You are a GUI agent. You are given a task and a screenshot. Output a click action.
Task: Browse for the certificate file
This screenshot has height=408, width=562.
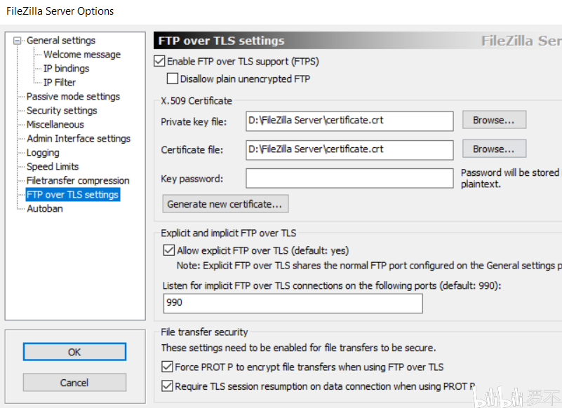(494, 149)
